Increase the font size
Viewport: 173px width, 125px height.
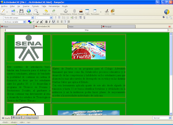tap(41, 22)
